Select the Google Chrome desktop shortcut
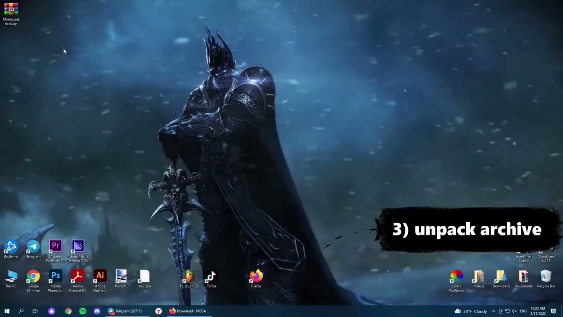563x317 pixels. pyautogui.click(x=33, y=281)
